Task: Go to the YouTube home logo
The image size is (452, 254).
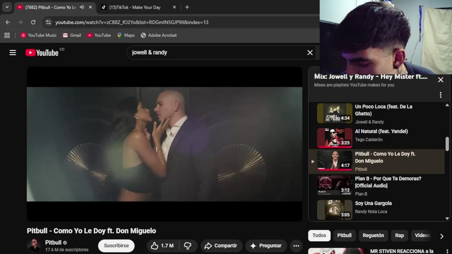Action: [x=42, y=53]
